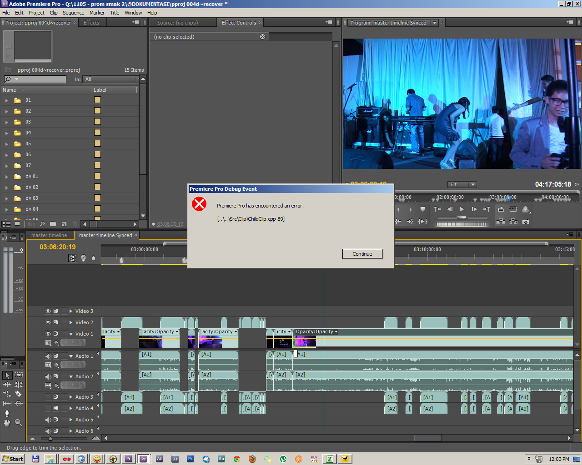Image resolution: width=582 pixels, height=465 pixels.
Task: Click Set Unnumbered Marker in timeline
Action: click(94, 258)
